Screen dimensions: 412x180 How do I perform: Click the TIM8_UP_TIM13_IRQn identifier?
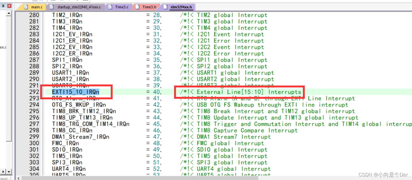82,118
